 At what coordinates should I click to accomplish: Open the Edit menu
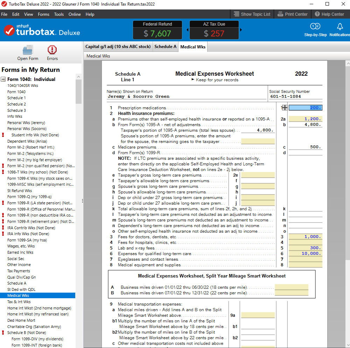(x=16, y=14)
